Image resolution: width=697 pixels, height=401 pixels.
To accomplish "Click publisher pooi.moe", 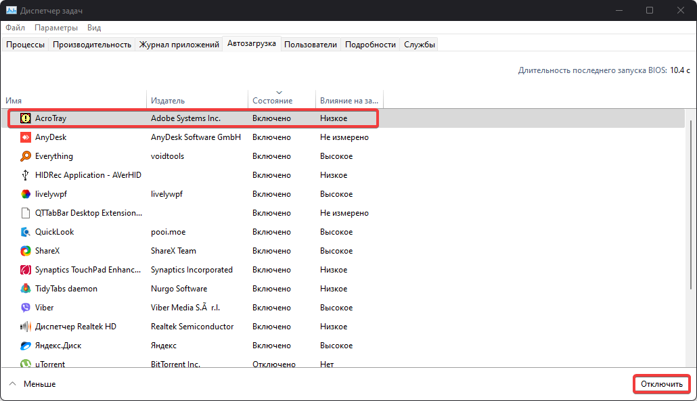I will pyautogui.click(x=168, y=232).
